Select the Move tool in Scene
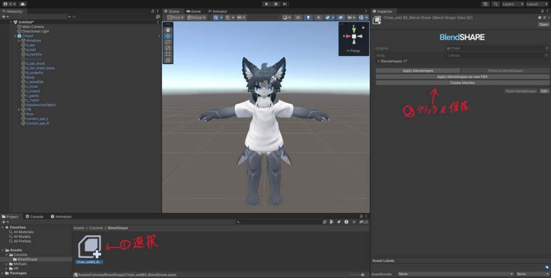551x278 pixels. tap(168, 36)
